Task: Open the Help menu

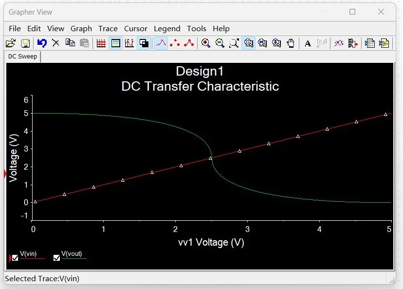Action: [221, 29]
